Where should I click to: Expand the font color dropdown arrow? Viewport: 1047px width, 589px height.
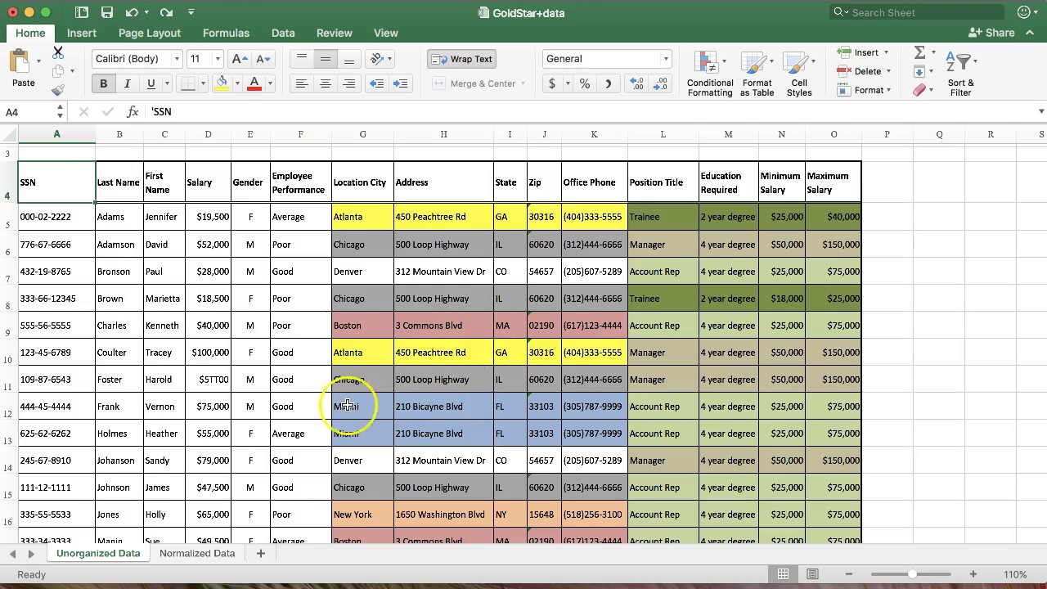270,83
